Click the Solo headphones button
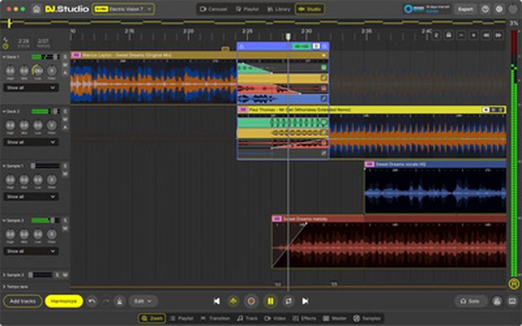522x326 pixels. coord(470,302)
